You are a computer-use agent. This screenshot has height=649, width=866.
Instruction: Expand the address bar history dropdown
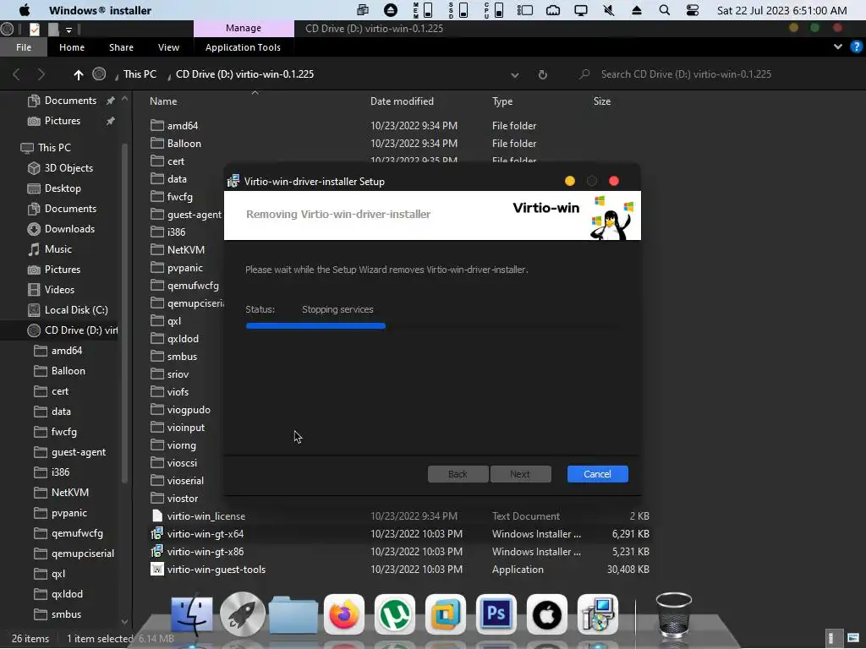click(x=514, y=75)
